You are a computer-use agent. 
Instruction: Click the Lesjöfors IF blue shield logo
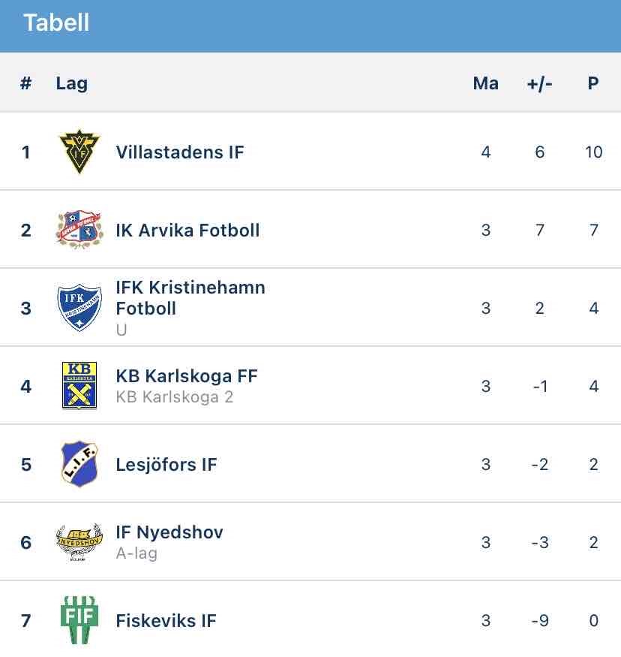tap(79, 464)
